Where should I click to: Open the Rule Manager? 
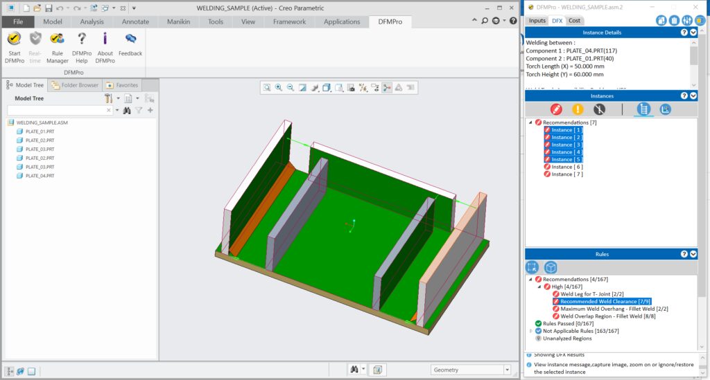point(57,47)
